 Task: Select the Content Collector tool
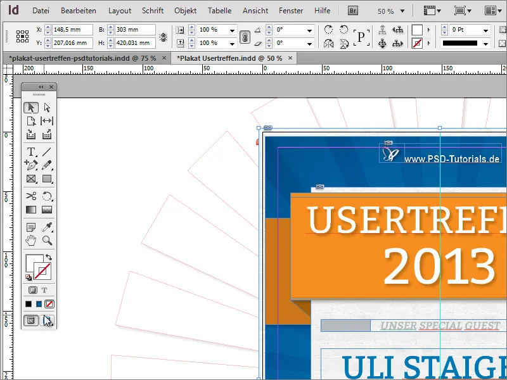31,134
